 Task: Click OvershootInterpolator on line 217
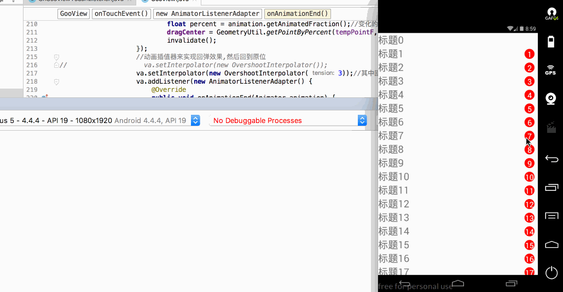[265, 73]
